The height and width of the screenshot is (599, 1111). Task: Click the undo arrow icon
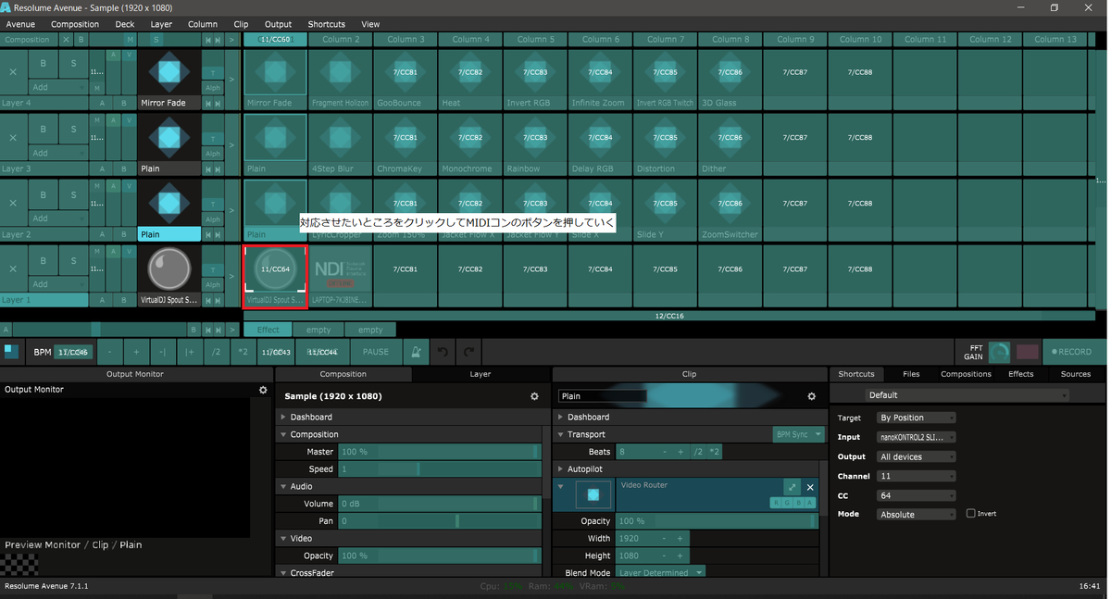(x=443, y=352)
